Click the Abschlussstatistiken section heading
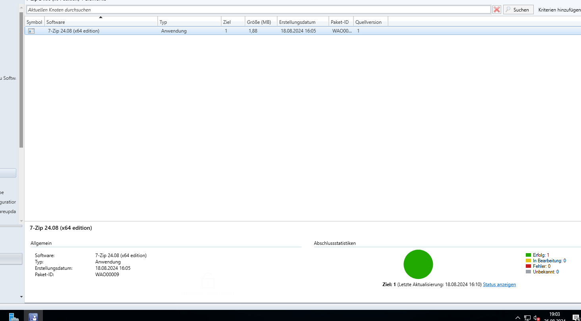Viewport: 581px width, 321px height. [x=335, y=243]
